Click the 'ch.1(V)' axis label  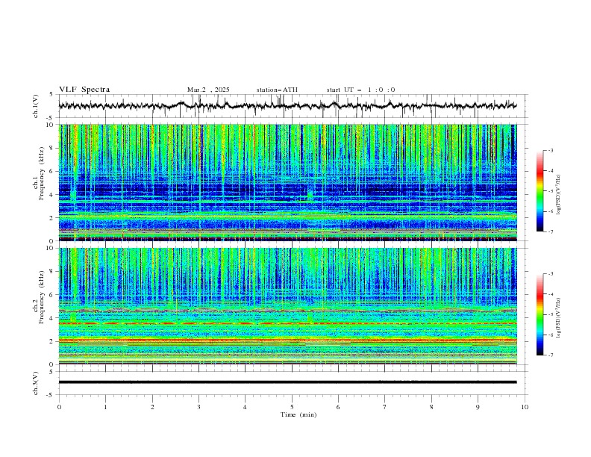click(x=36, y=106)
